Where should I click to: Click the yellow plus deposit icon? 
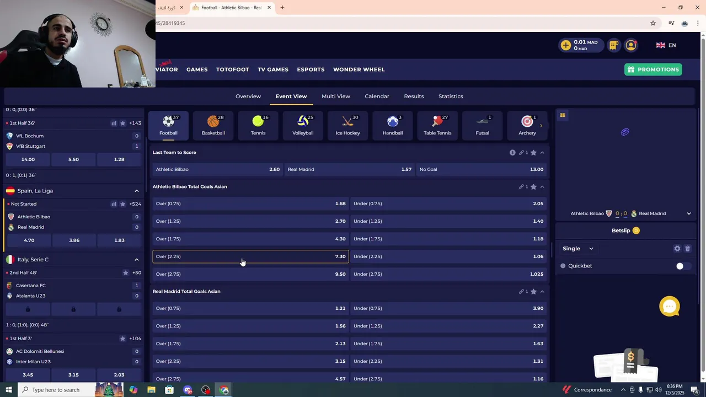pyautogui.click(x=566, y=45)
